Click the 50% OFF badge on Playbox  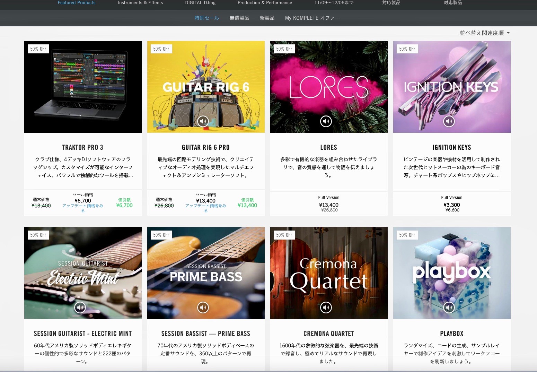pos(407,235)
